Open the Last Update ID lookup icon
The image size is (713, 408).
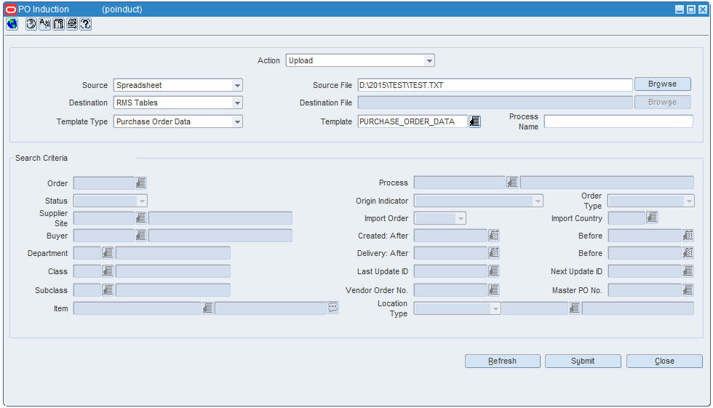click(x=494, y=271)
